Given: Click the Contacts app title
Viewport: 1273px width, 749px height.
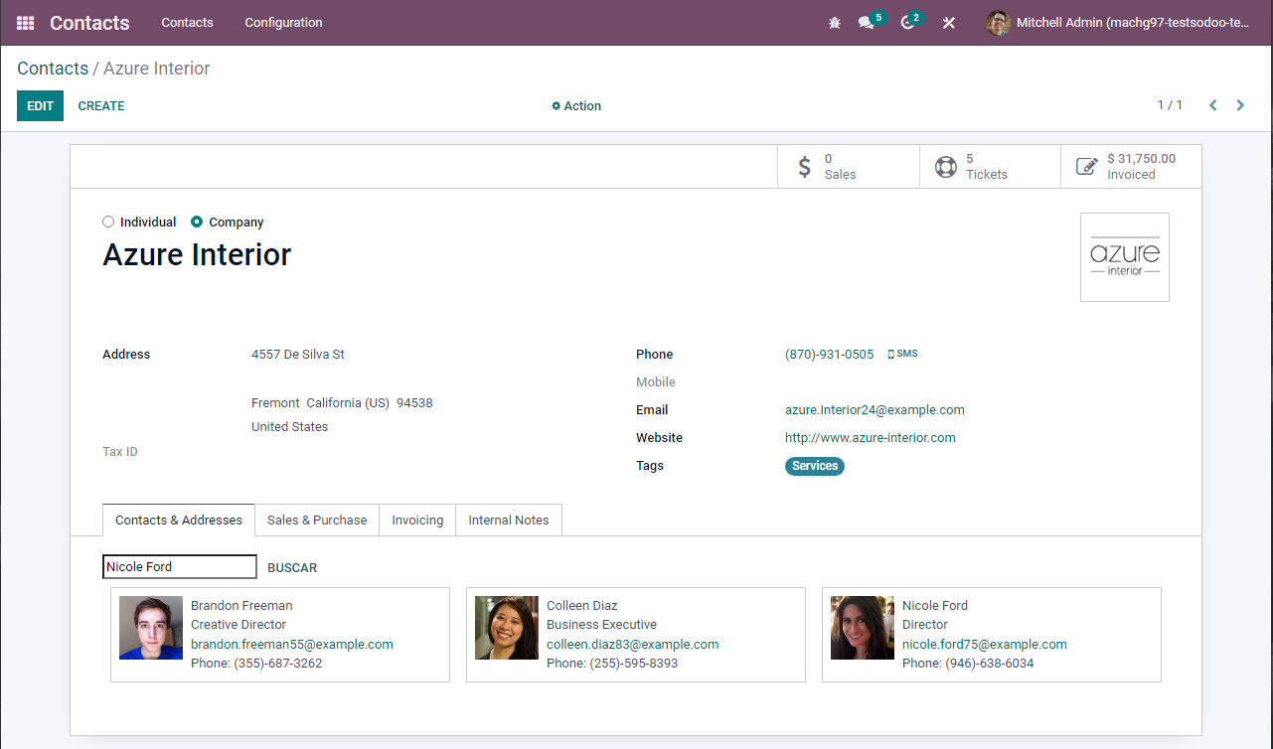Looking at the screenshot, I should [89, 23].
